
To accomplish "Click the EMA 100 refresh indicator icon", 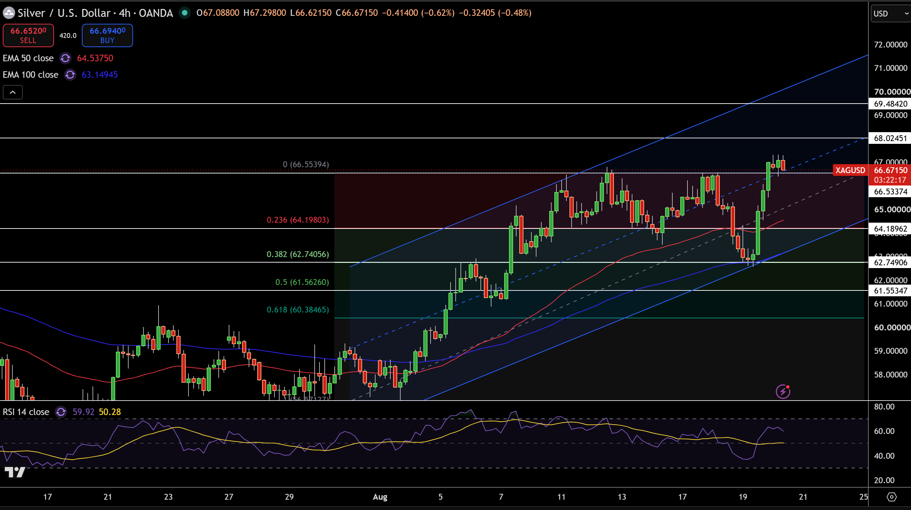I will click(70, 75).
